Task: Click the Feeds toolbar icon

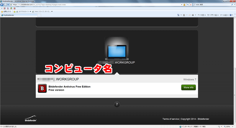Action: tap(184, 15)
